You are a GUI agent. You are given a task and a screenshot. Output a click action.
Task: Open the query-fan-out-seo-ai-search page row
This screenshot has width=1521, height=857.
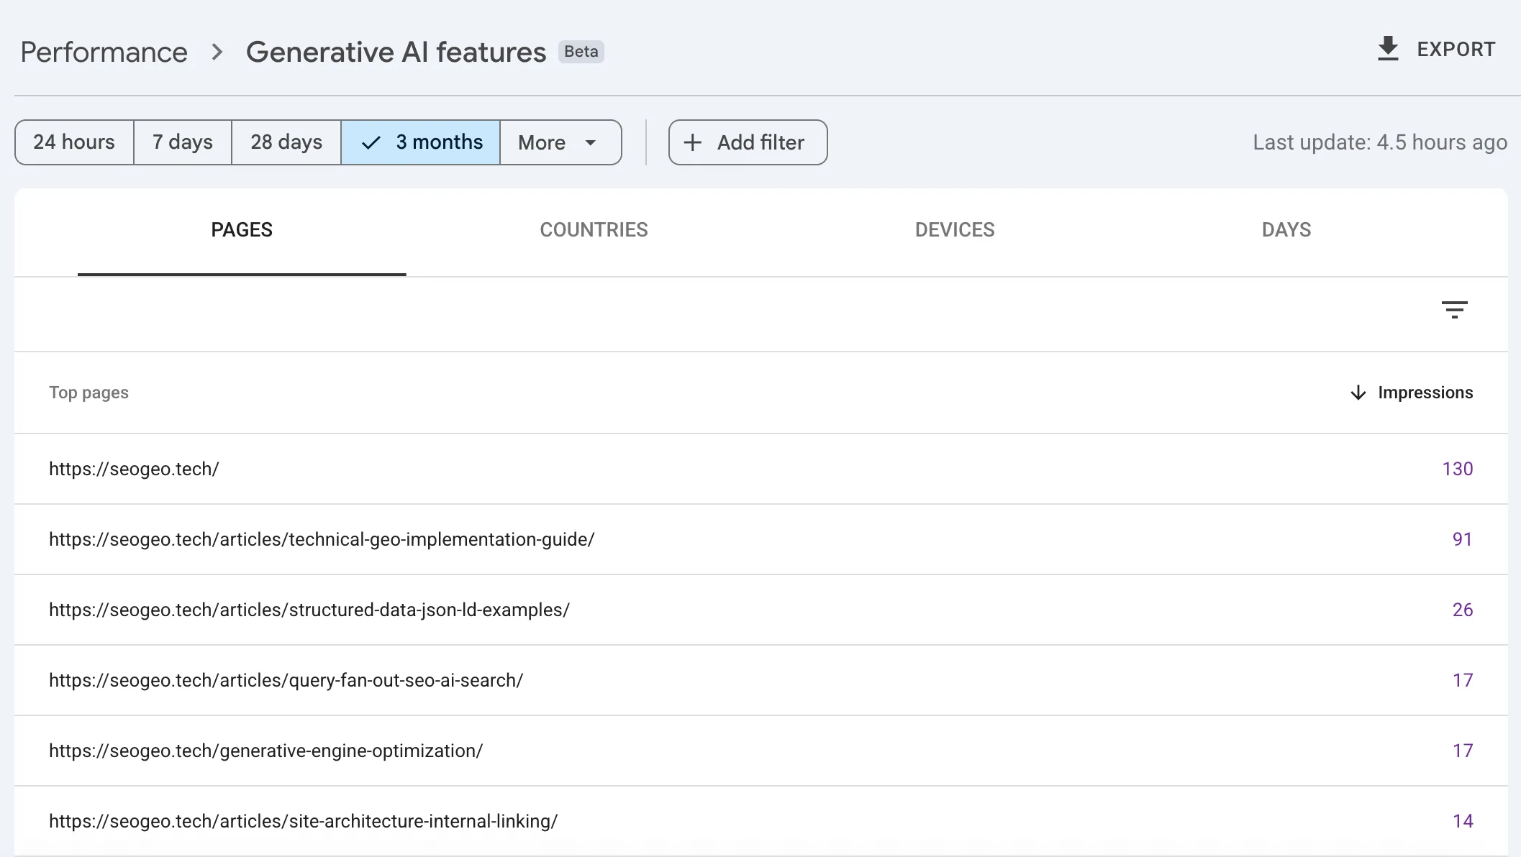click(761, 680)
